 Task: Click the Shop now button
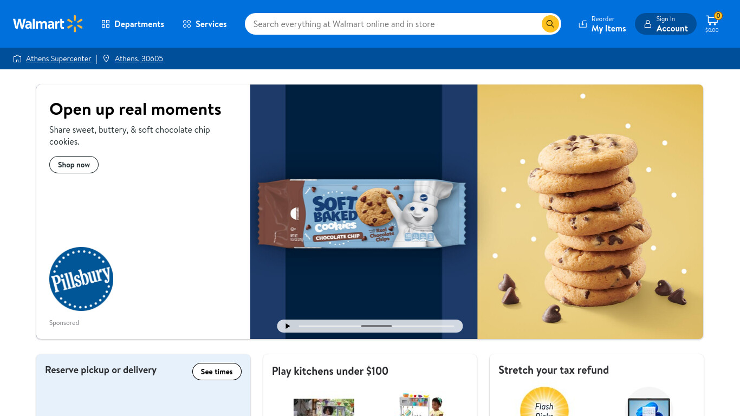[x=74, y=165]
